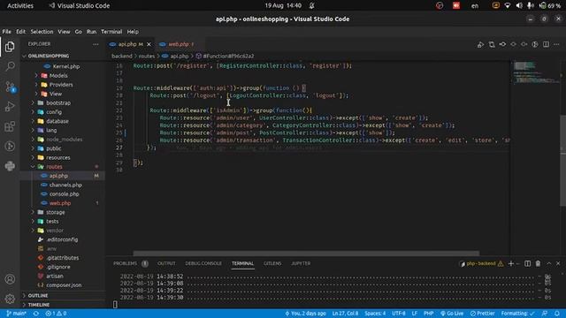
Task: Open the Terminal menu
Action: pos(111,32)
